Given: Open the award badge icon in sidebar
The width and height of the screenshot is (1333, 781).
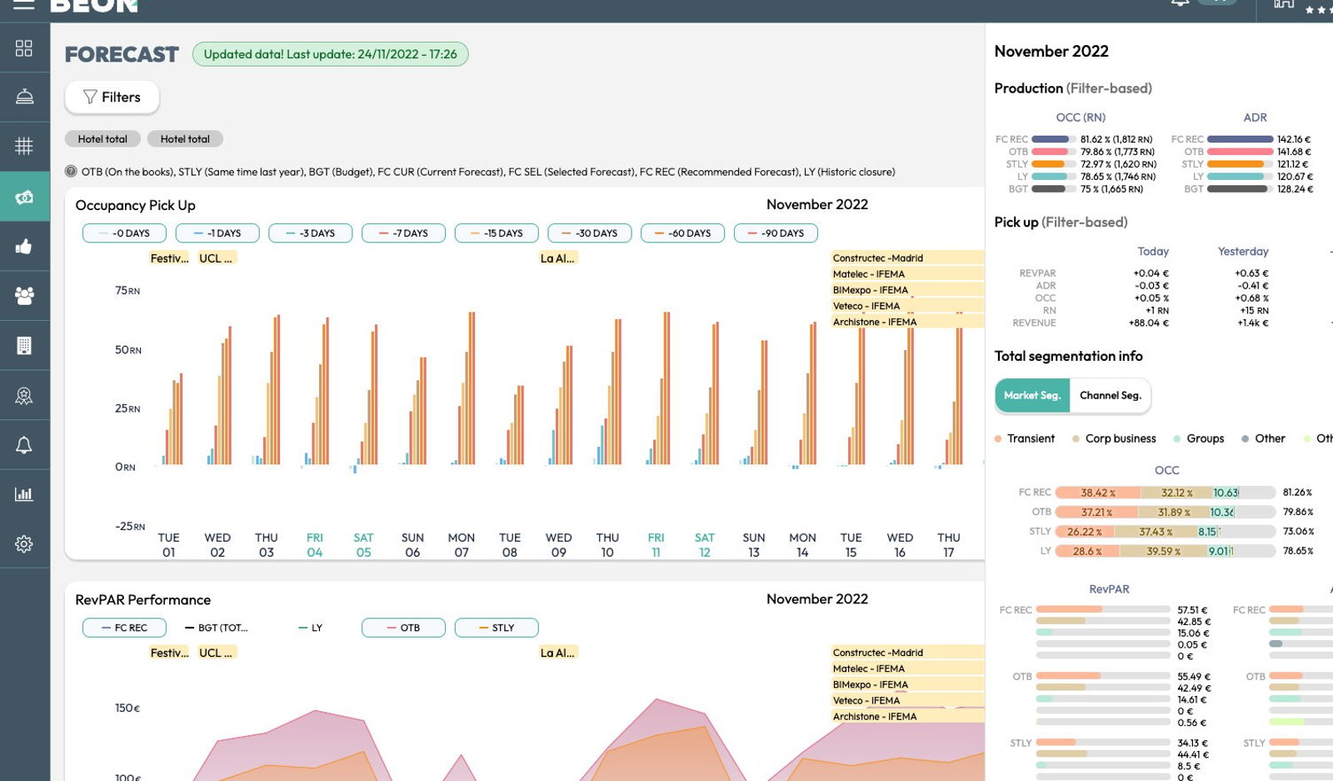Looking at the screenshot, I should pos(24,395).
